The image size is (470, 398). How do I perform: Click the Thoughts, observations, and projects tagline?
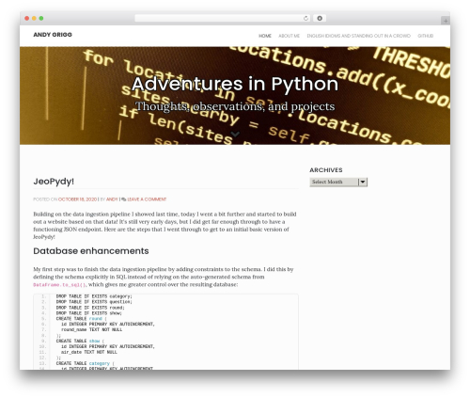(x=235, y=106)
